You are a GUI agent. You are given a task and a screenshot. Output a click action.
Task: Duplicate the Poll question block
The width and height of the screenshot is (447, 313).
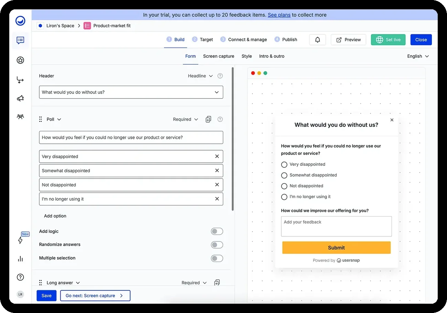pyautogui.click(x=208, y=119)
